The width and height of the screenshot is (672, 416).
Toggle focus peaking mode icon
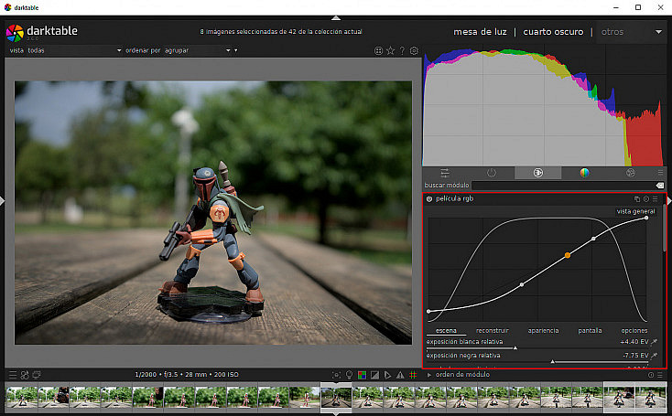point(336,375)
